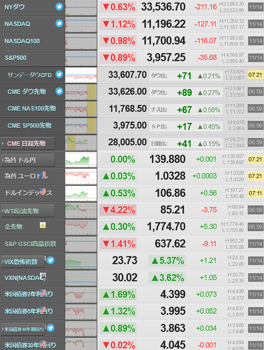This screenshot has width=264, height=350.
Task: Click the WTI change ▼4.22%
Action: (x=118, y=210)
